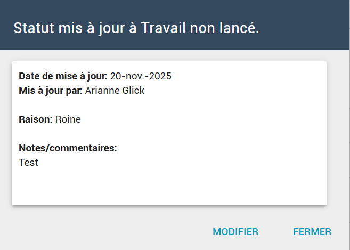Click the year 2025 in the update date
This screenshot has width=350, height=250.
[160, 76]
